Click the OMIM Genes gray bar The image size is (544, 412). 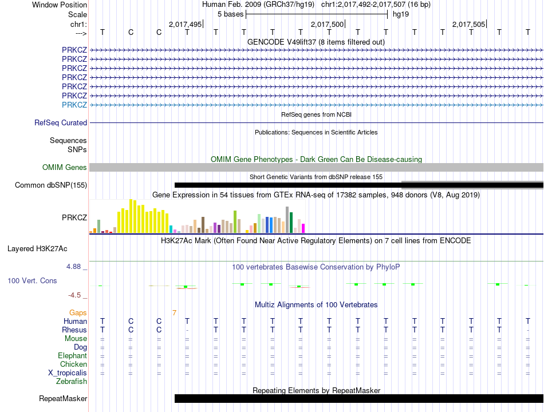[x=316, y=168]
